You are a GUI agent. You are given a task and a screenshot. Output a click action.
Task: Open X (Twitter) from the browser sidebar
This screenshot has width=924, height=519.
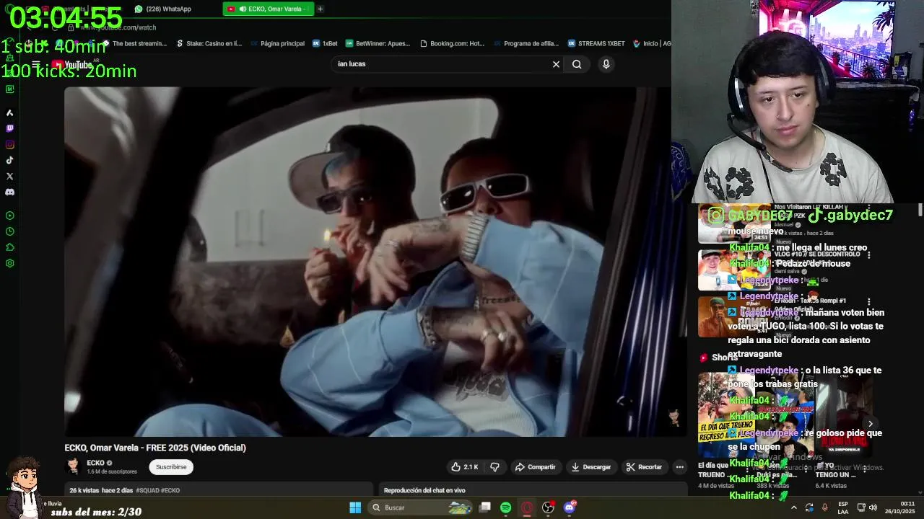coord(9,176)
